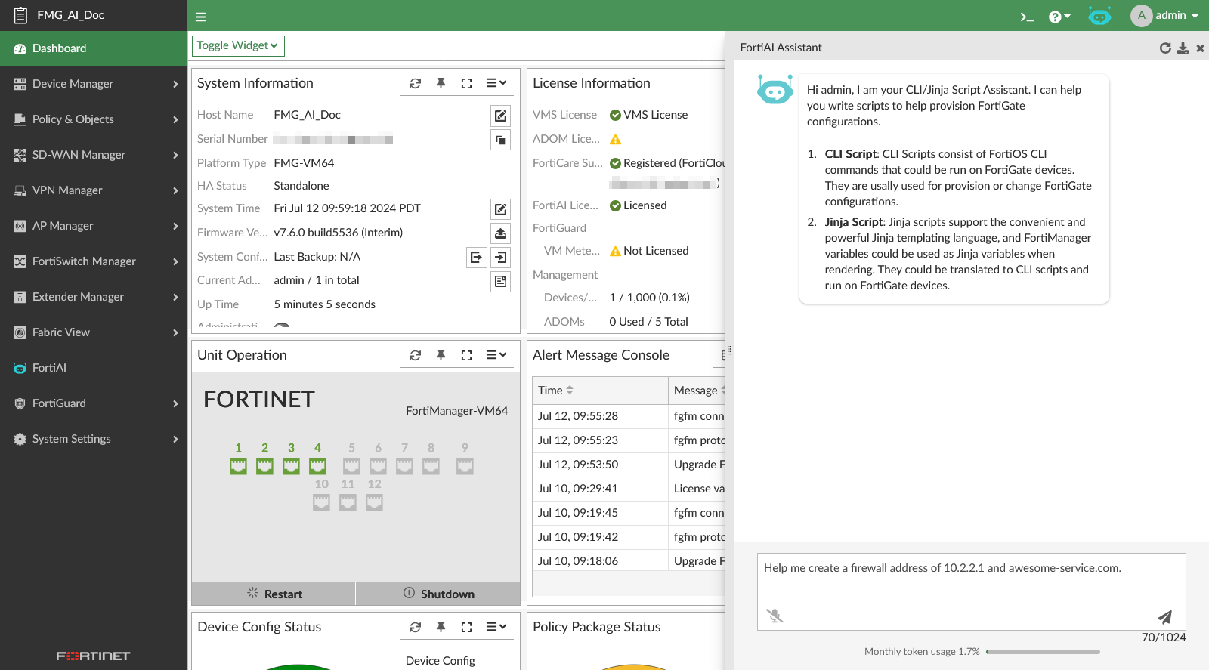Reset the FortiAI Assistant chat
This screenshot has width=1209, height=670.
pos(1165,48)
